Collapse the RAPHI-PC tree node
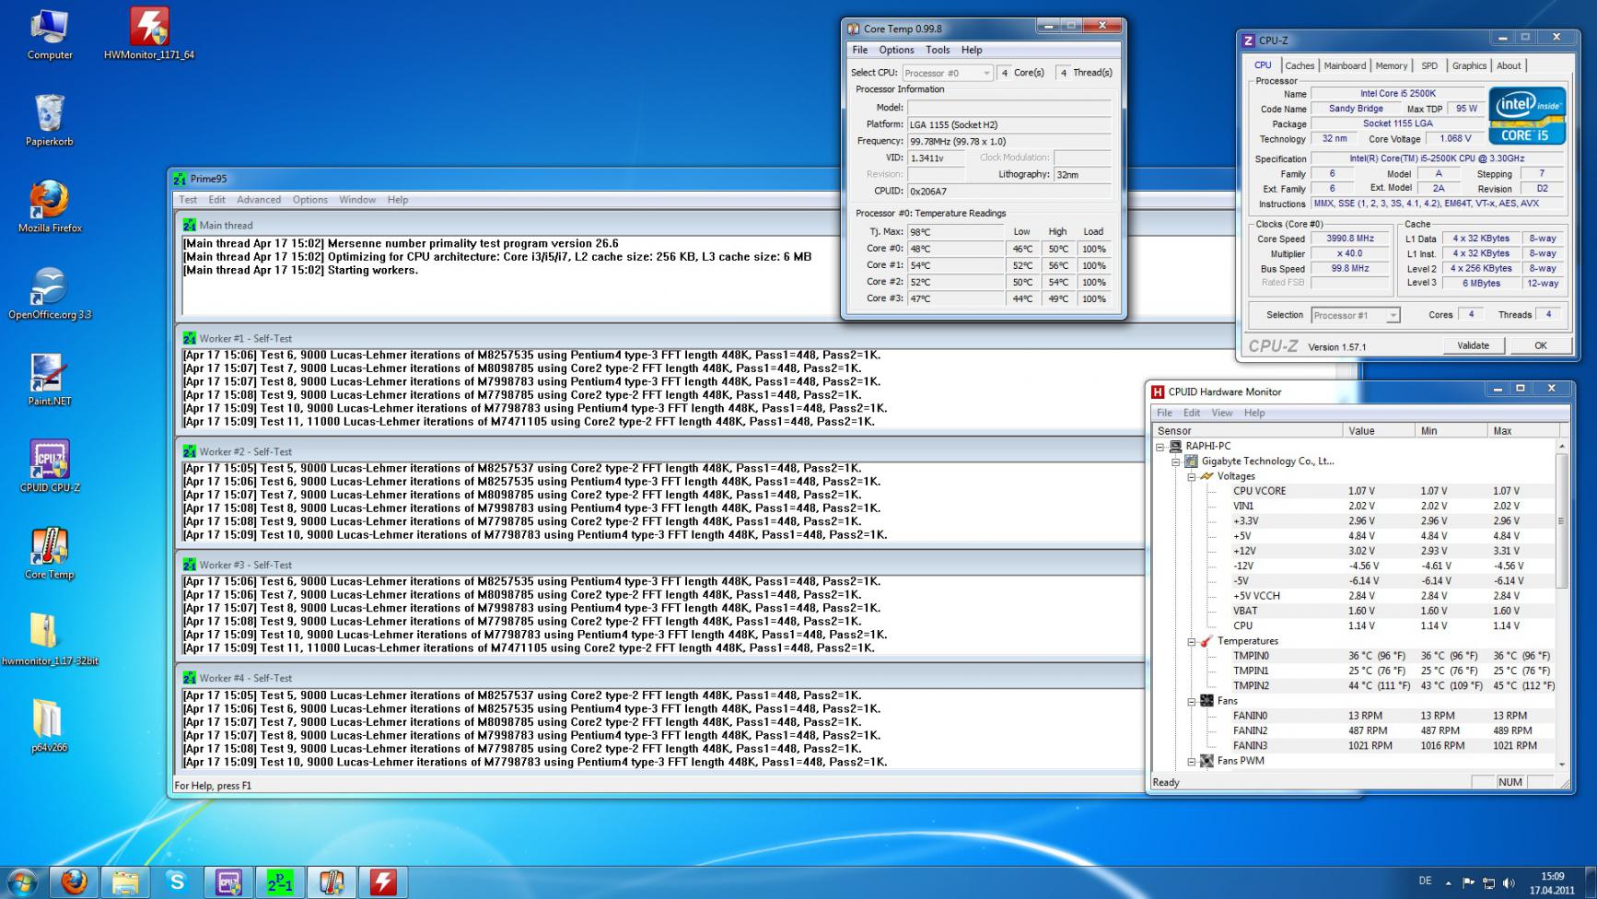The height and width of the screenshot is (899, 1597). [1160, 446]
